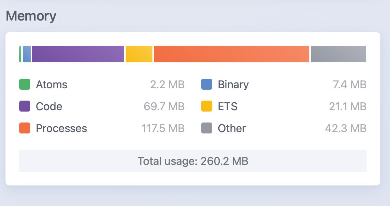Image resolution: width=390 pixels, height=206 pixels.
Task: Click the gray Other legend swatch
Action: click(207, 128)
